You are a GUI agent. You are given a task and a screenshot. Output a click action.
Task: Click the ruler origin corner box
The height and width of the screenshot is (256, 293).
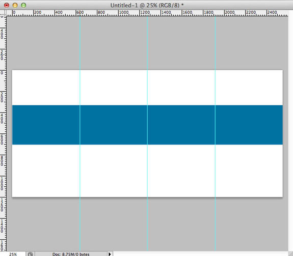point(3,13)
